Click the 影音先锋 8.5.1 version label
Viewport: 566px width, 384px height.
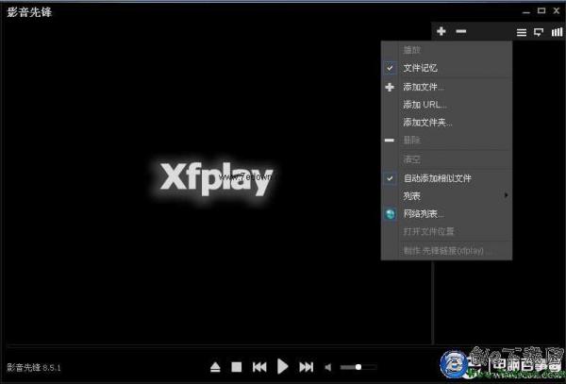(34, 368)
